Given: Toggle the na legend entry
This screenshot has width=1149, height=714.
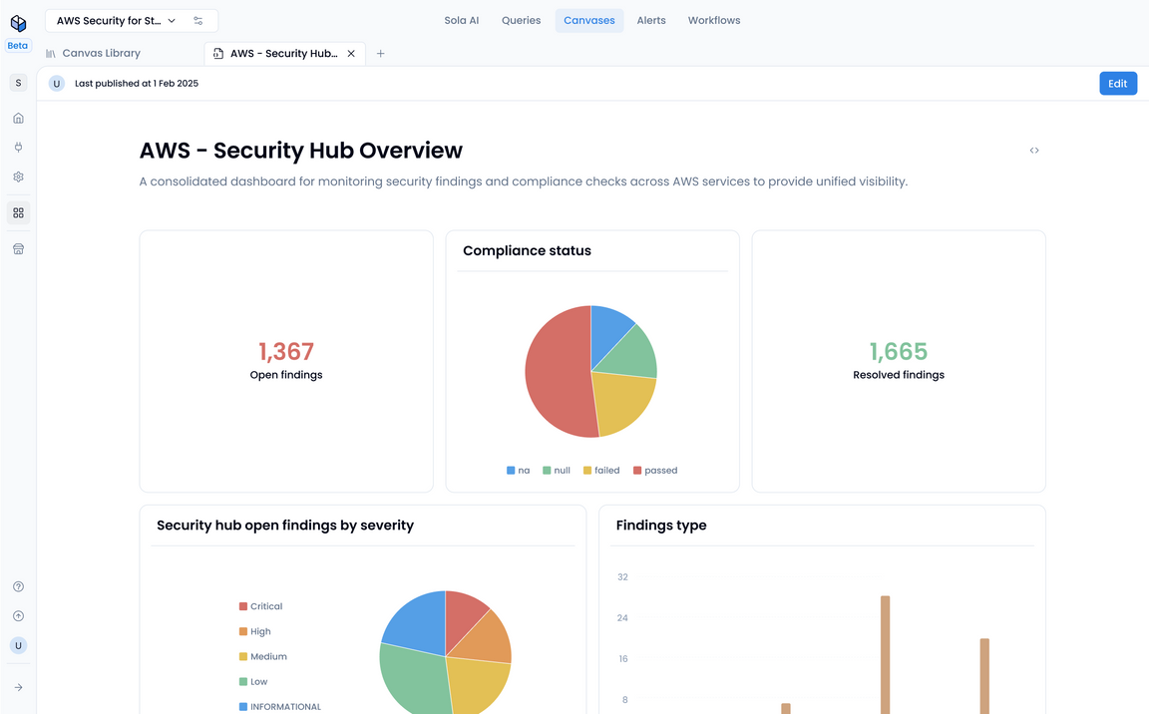Looking at the screenshot, I should coord(518,470).
